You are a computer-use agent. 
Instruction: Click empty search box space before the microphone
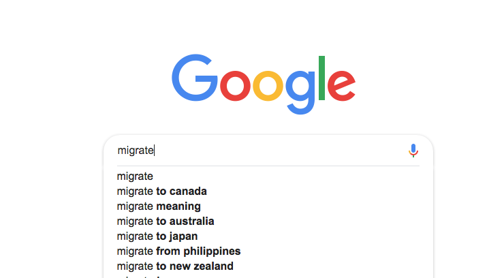click(x=286, y=151)
